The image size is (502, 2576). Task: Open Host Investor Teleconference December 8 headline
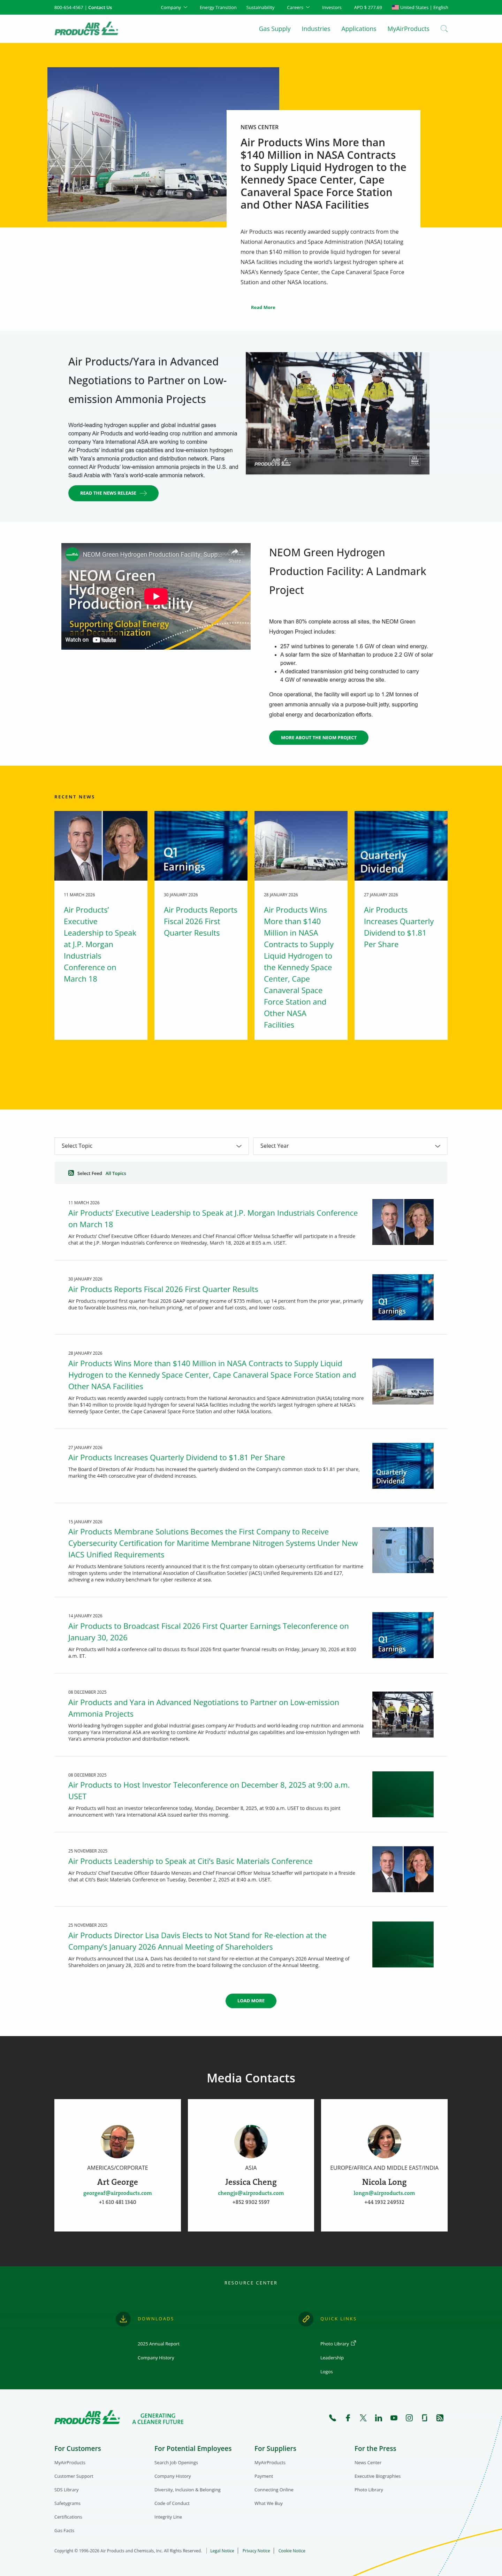tap(209, 1790)
